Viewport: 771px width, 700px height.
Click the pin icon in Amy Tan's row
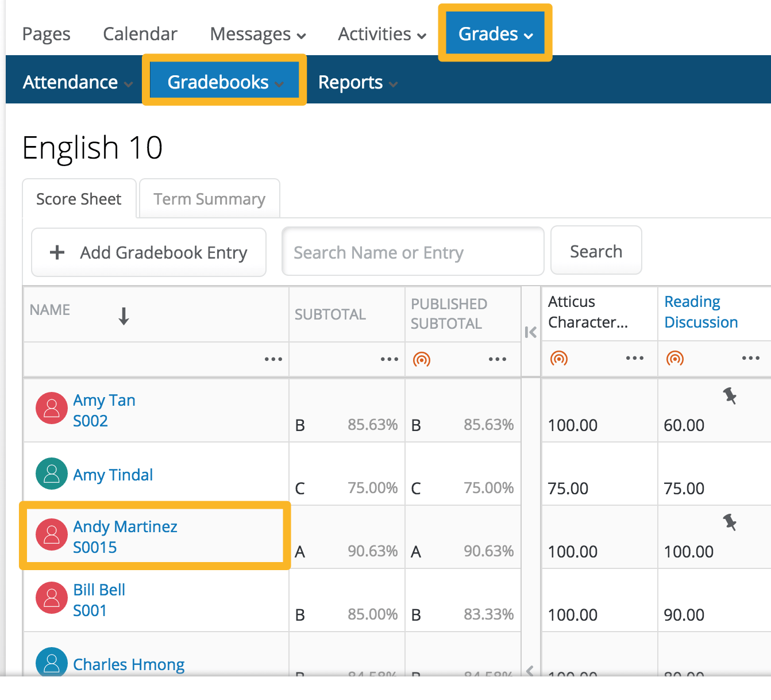tap(730, 395)
